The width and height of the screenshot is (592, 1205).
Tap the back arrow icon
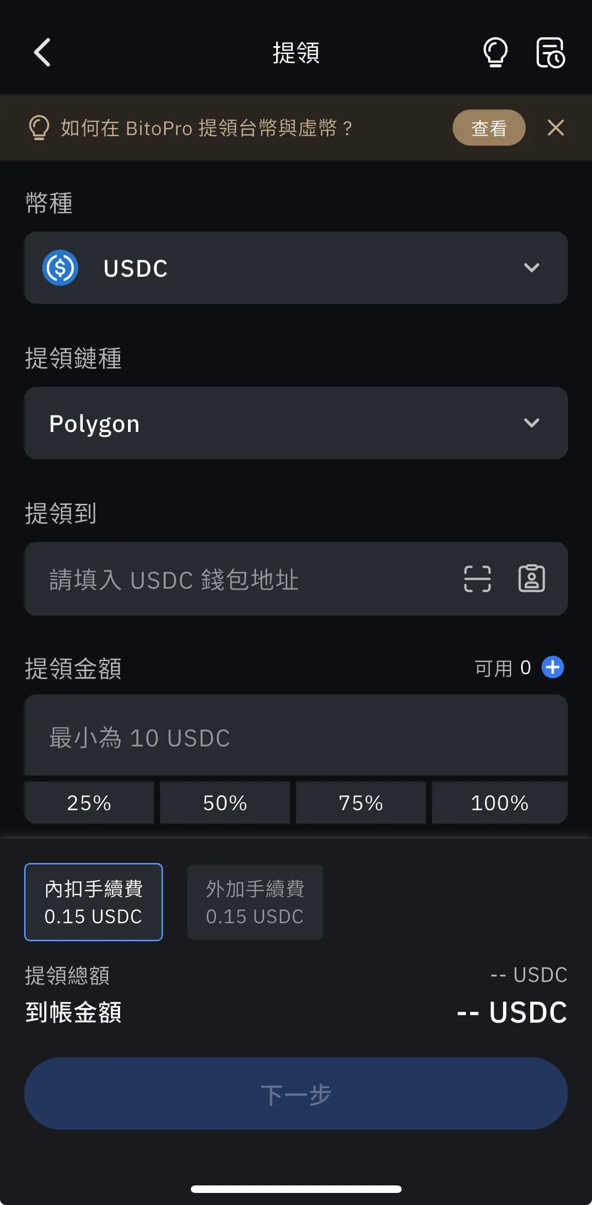(x=42, y=52)
